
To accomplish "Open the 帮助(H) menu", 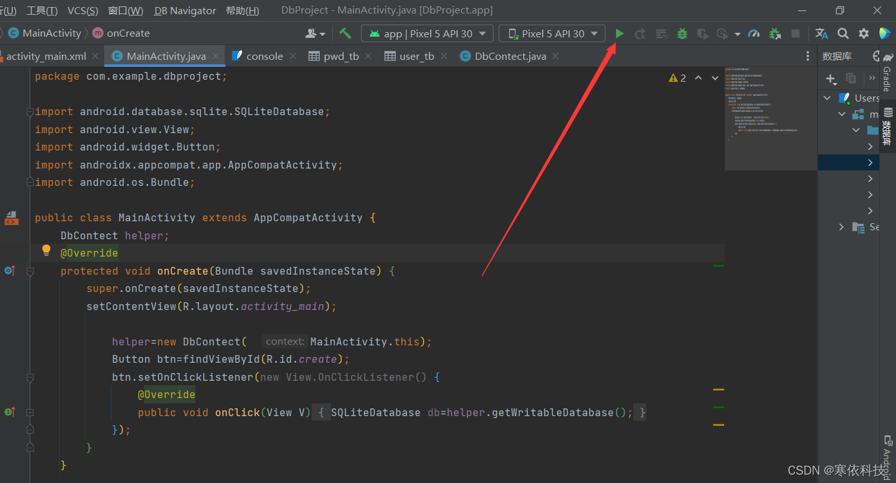I will coord(243,10).
